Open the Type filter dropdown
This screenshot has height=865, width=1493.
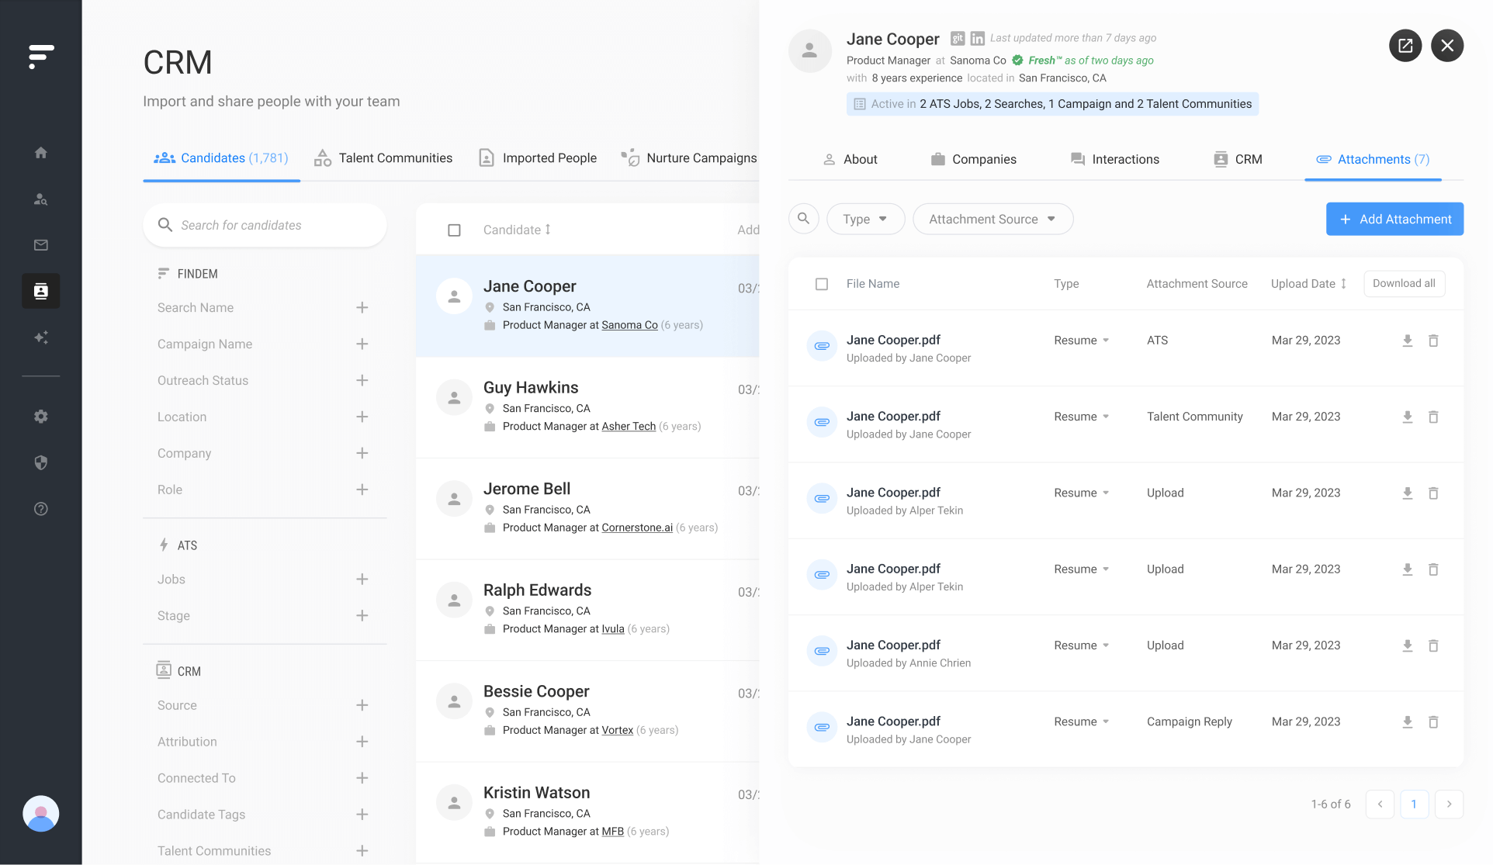(x=865, y=219)
